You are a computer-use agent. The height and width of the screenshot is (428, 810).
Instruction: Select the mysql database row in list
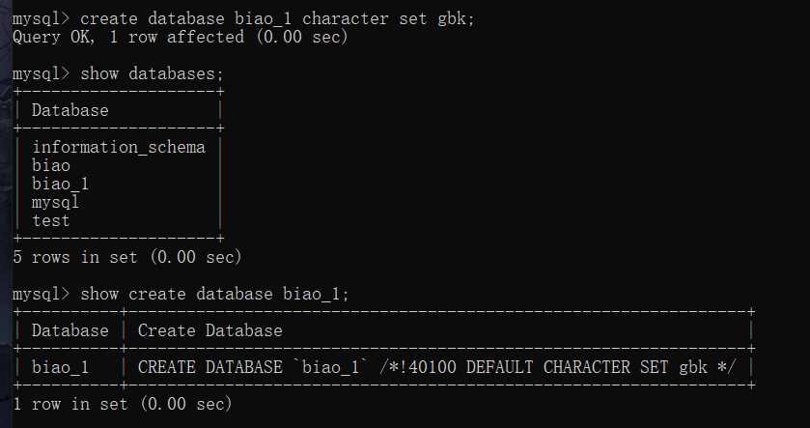coord(56,202)
